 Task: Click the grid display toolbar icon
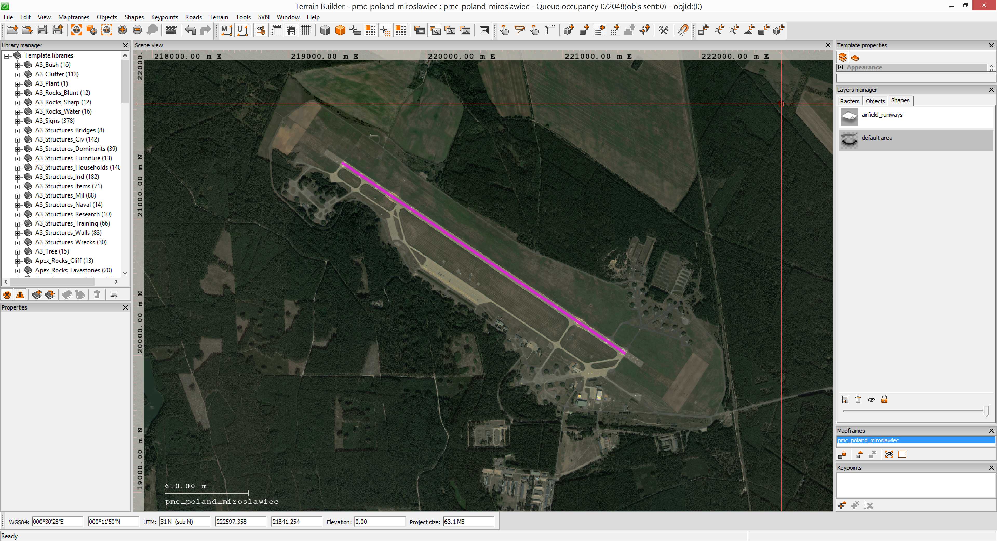pyautogui.click(x=306, y=30)
